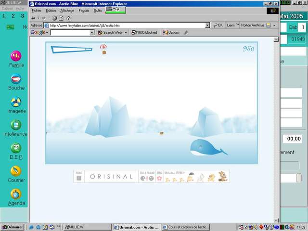The image size is (308, 231).
Task: Click the floating crate on the water
Action: pyautogui.click(x=162, y=133)
